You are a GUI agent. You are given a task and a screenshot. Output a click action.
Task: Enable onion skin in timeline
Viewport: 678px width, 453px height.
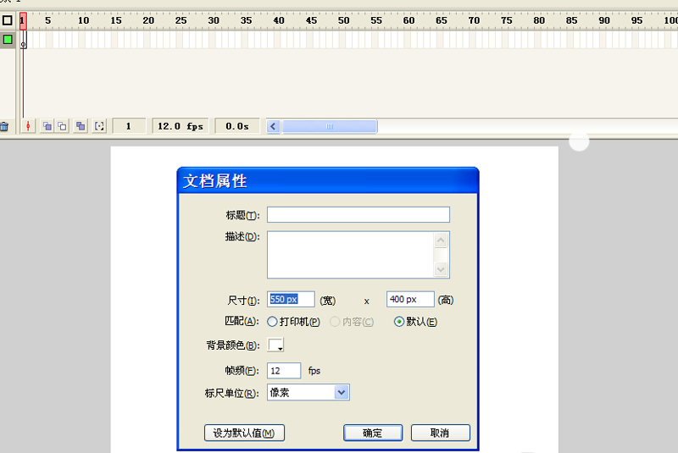point(47,126)
